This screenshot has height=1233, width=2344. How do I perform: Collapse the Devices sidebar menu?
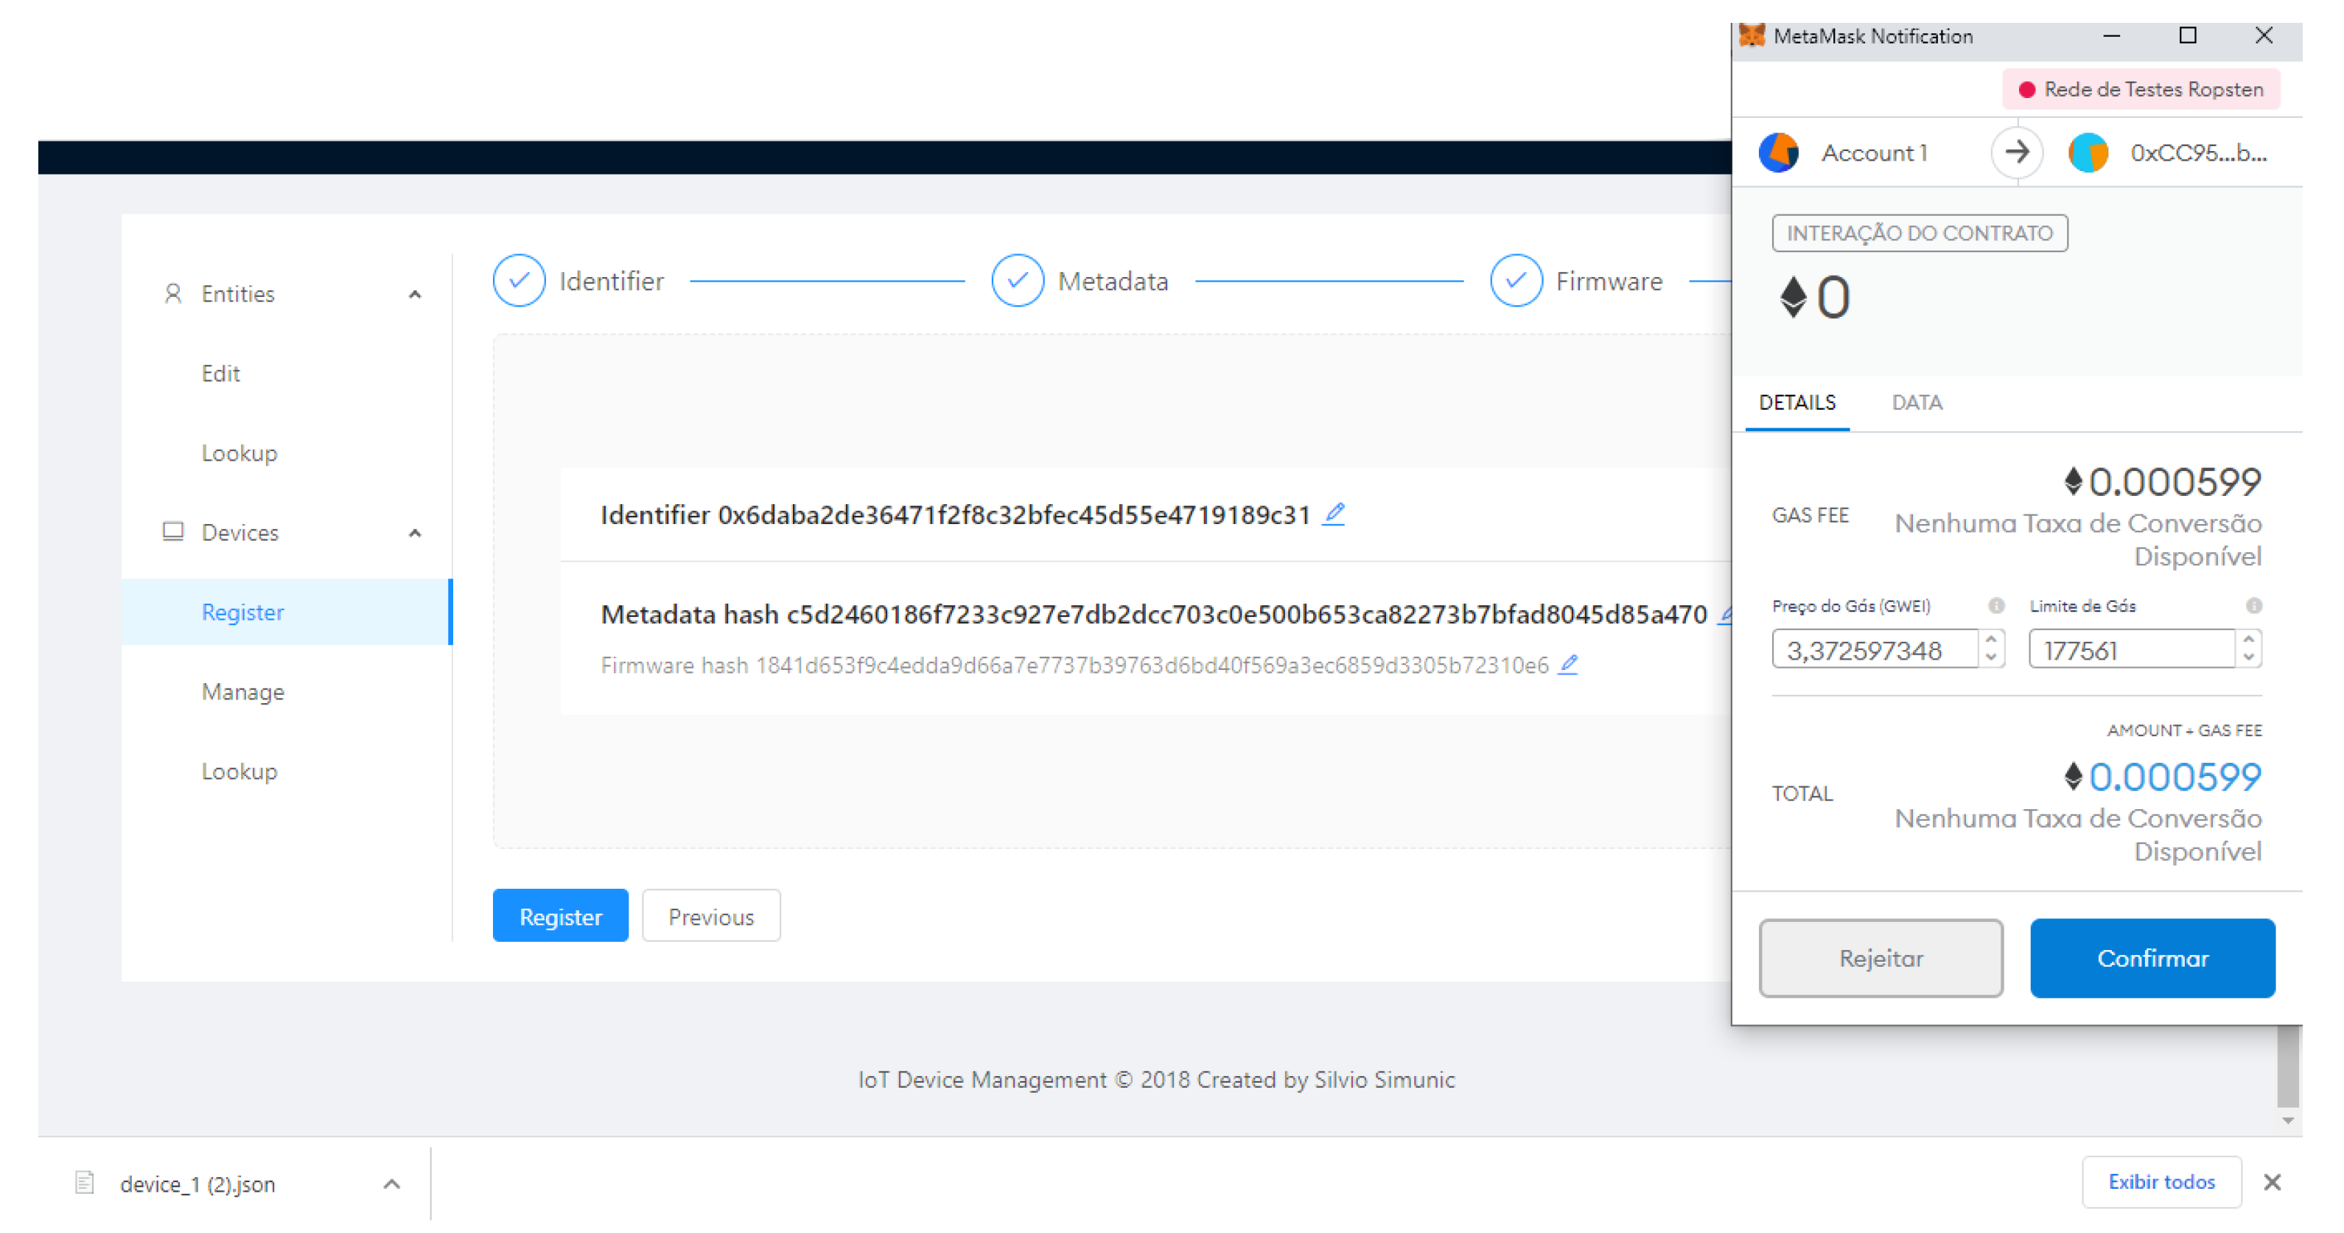(x=415, y=532)
